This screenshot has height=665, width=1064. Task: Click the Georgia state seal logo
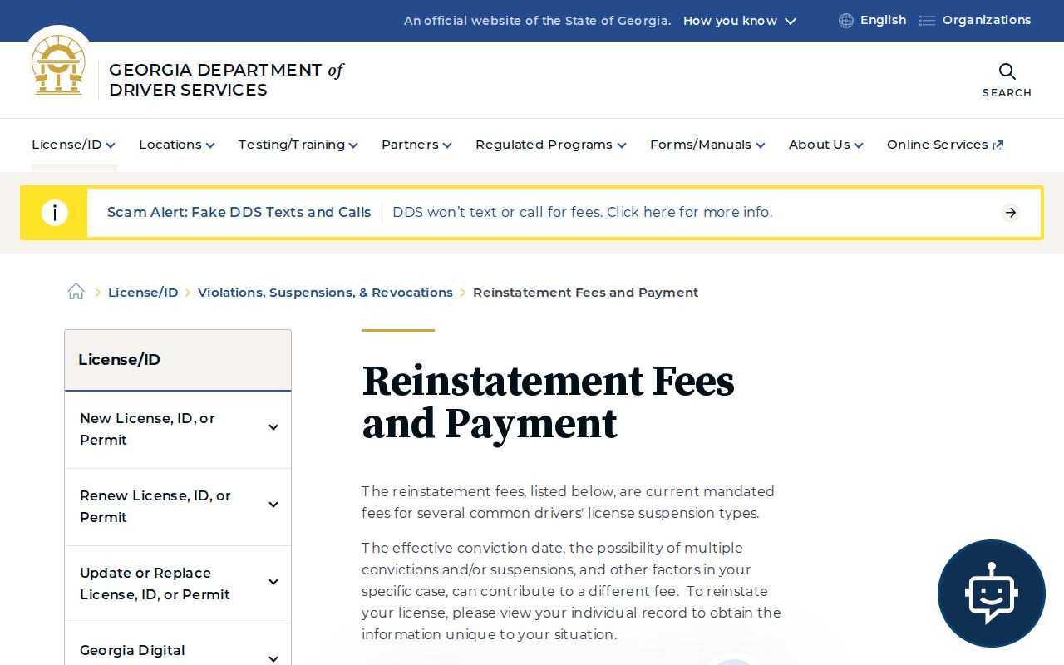58,65
